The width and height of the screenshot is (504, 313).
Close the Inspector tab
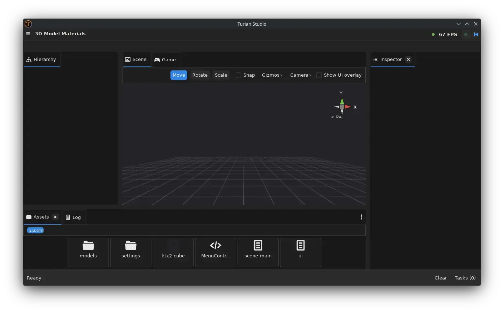[408, 60]
